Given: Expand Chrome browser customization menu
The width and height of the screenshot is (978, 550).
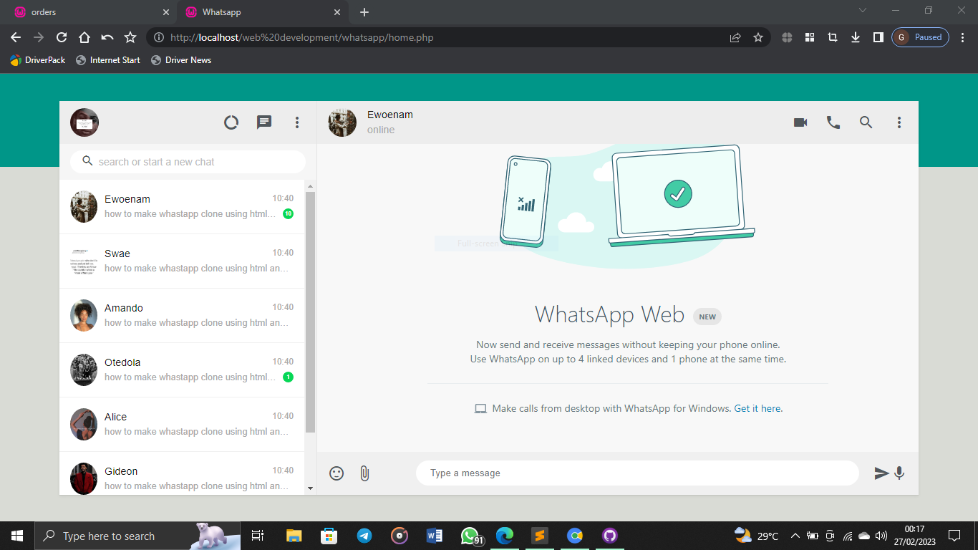Looking at the screenshot, I should point(963,37).
